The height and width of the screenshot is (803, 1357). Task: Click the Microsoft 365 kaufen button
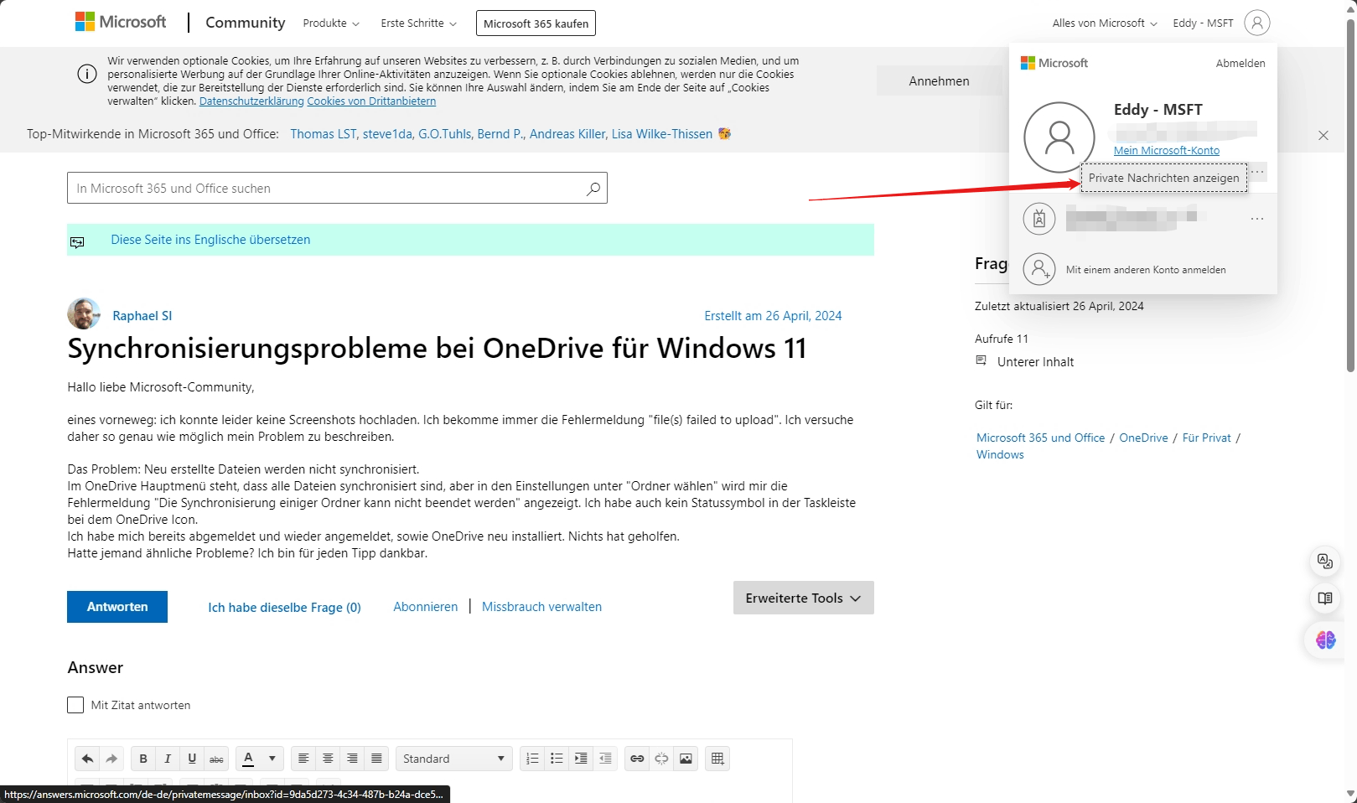pyautogui.click(x=536, y=23)
